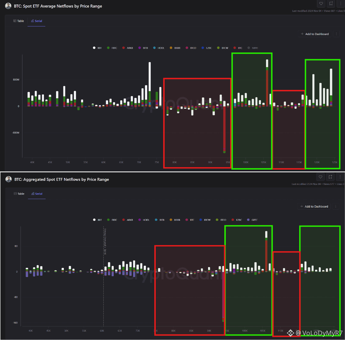The image size is (345, 340).
Task: Click Add to Dashboard on top chart
Action: pyautogui.click(x=315, y=34)
